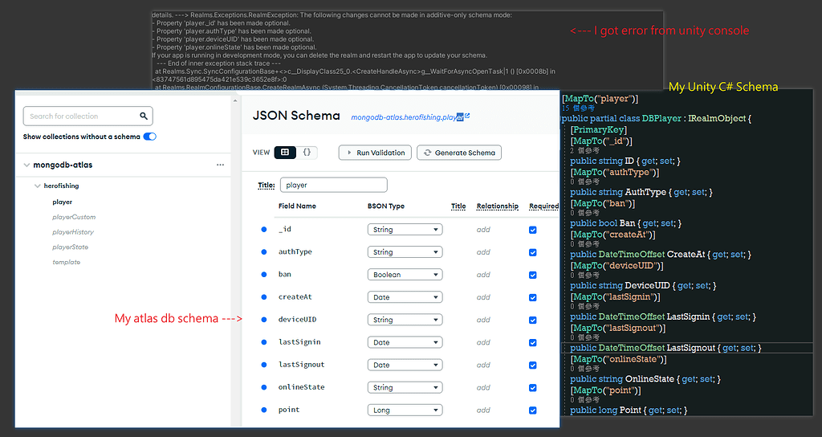822x437 pixels.
Task: Select the playerCustom collection
Action: pyautogui.click(x=74, y=217)
